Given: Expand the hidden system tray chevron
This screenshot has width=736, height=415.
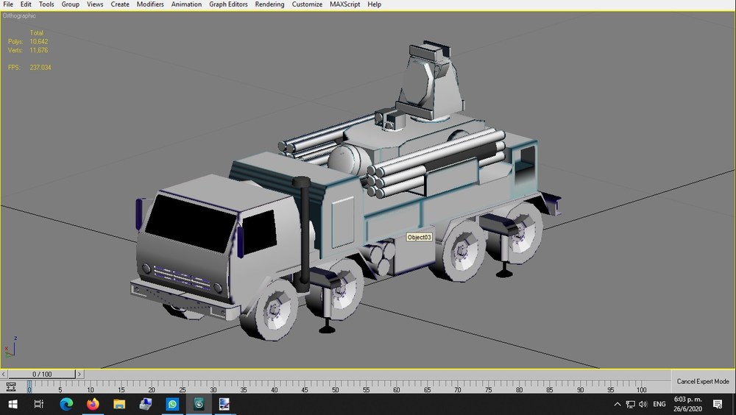Looking at the screenshot, I should point(618,404).
